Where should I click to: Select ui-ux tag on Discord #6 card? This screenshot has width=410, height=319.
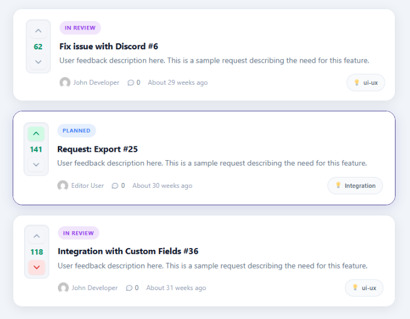coord(366,82)
